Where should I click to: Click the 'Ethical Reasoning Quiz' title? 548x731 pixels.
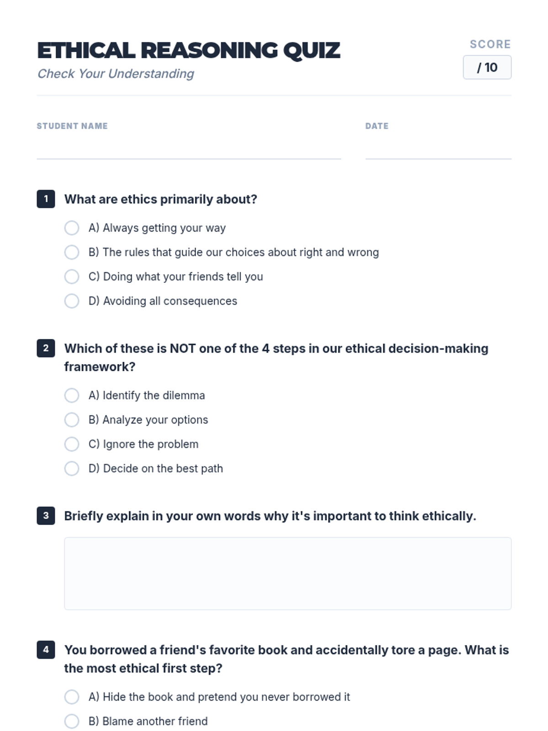(x=189, y=50)
